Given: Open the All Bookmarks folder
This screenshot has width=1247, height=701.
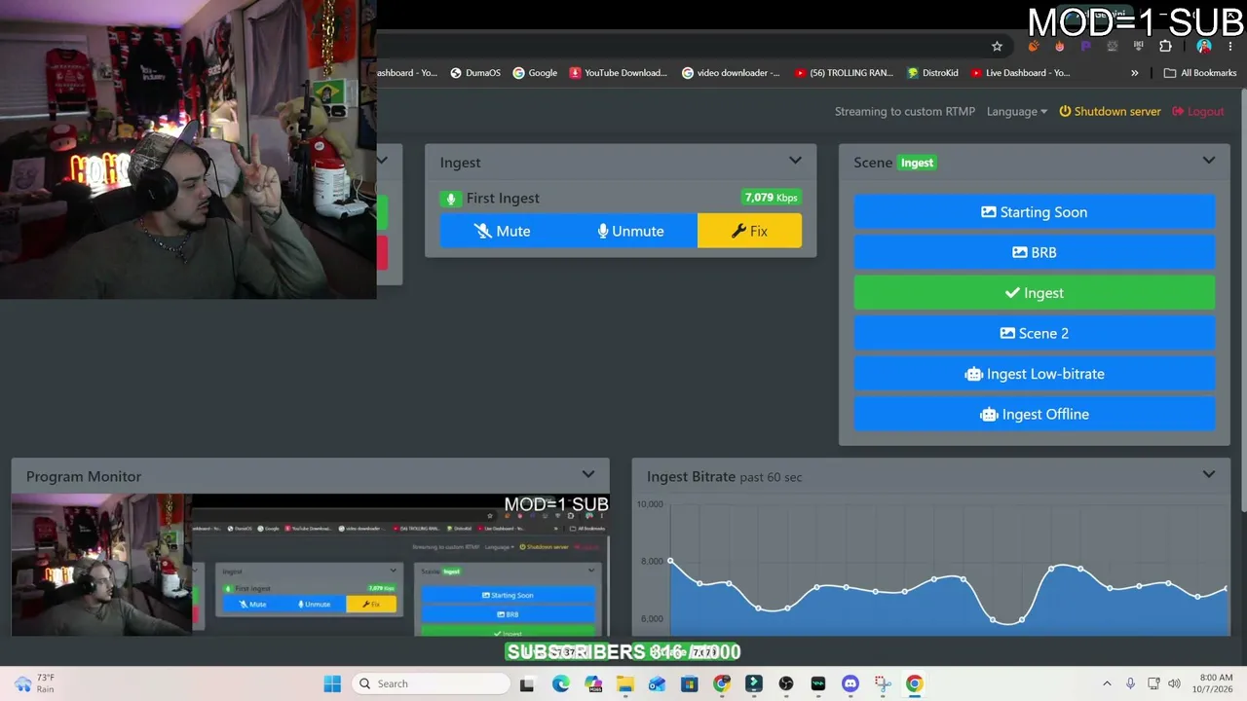Looking at the screenshot, I should pos(1200,73).
